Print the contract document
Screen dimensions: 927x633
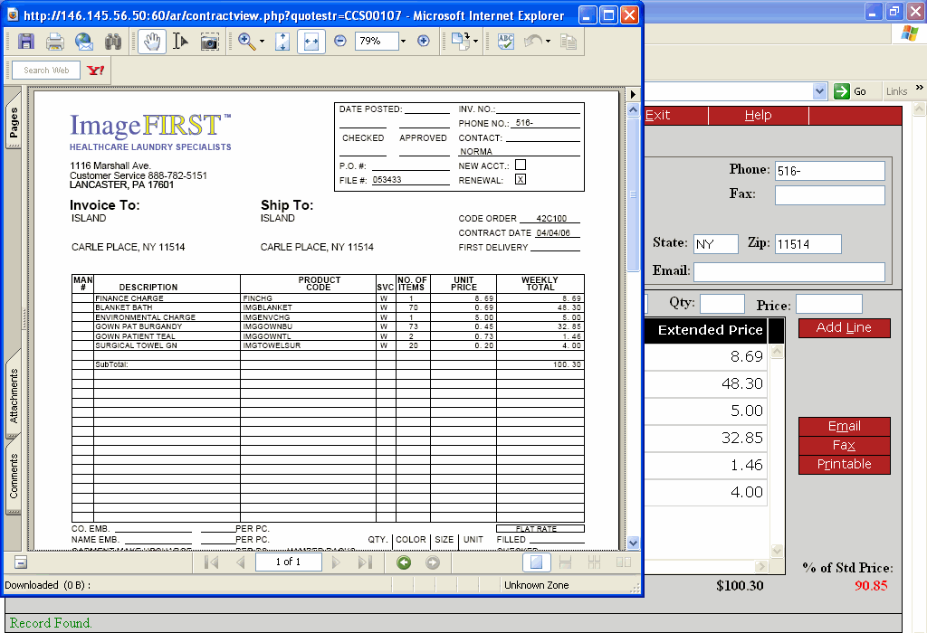coord(55,42)
